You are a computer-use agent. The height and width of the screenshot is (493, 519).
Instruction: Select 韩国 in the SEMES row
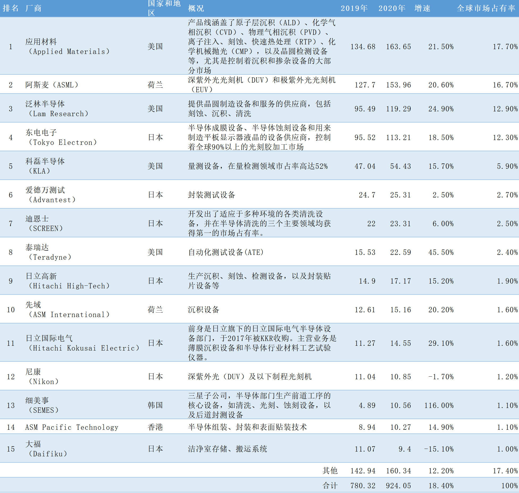[x=155, y=405]
